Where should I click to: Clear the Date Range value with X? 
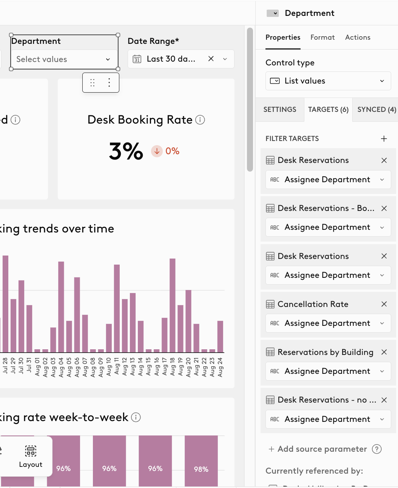point(211,59)
